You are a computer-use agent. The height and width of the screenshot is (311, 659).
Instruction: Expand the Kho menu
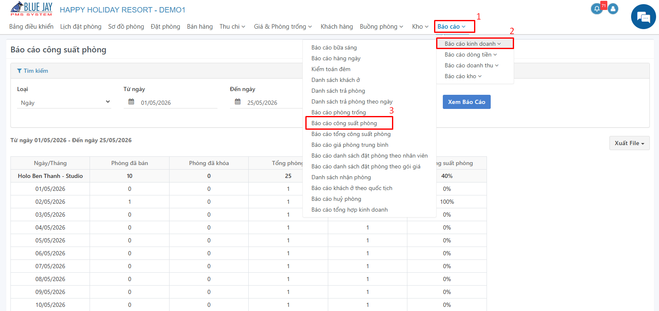(420, 27)
